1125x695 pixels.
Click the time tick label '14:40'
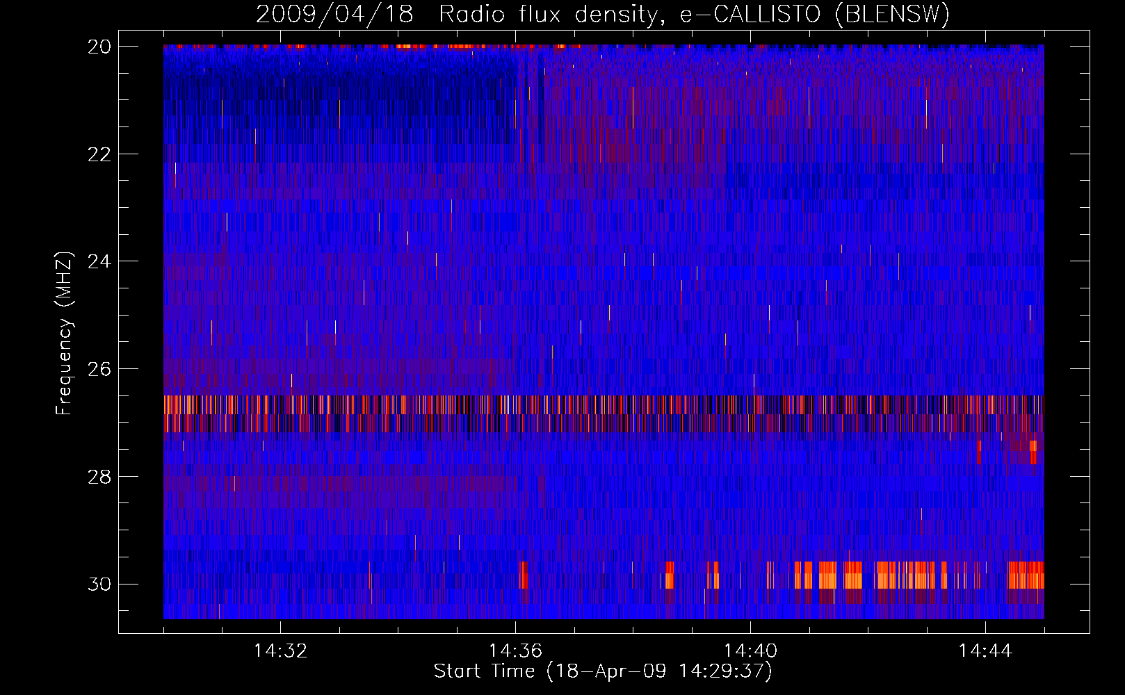750,651
